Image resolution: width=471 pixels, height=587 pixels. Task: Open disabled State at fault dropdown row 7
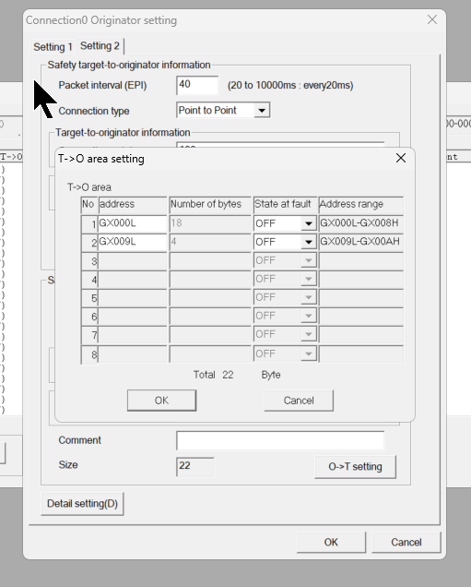[x=308, y=334]
